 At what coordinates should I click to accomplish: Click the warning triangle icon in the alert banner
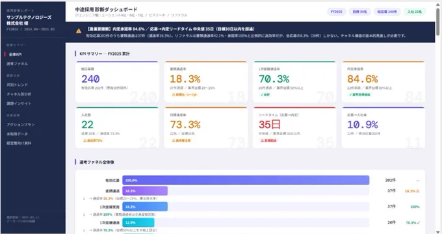point(79,31)
